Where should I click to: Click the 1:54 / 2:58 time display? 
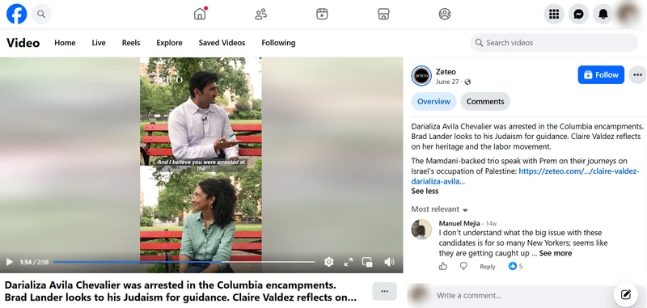(x=34, y=262)
